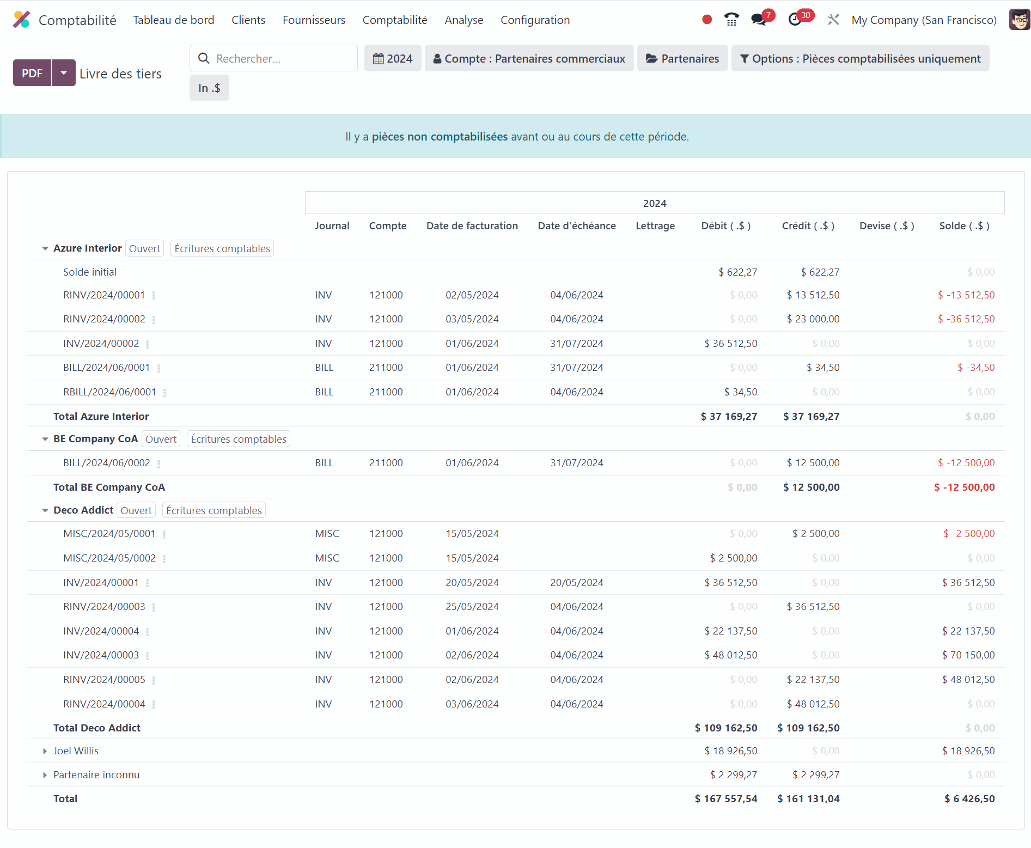Open the user avatar menu
This screenshot has height=848, width=1031.
1019,20
